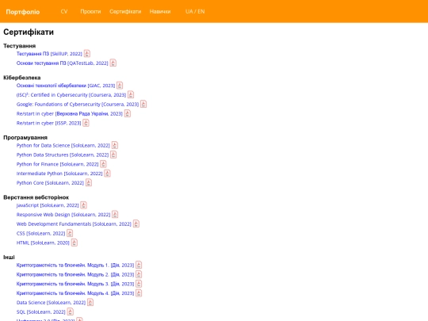Open PDF icon for Криптограмотність Модуль 2

pyautogui.click(x=139, y=274)
